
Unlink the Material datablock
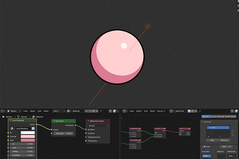tap(97, 111)
